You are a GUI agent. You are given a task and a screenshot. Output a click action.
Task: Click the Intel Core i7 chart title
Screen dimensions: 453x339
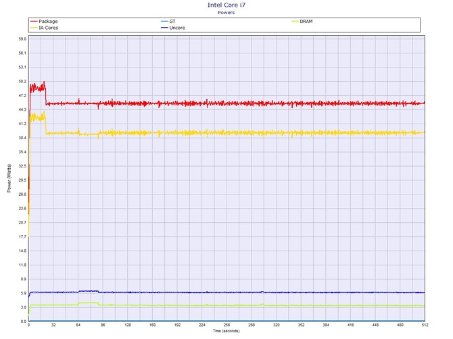pyautogui.click(x=226, y=5)
